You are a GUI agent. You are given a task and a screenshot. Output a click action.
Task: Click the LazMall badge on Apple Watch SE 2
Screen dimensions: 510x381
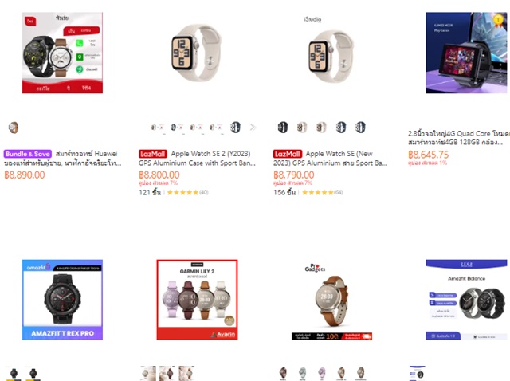[152, 154]
